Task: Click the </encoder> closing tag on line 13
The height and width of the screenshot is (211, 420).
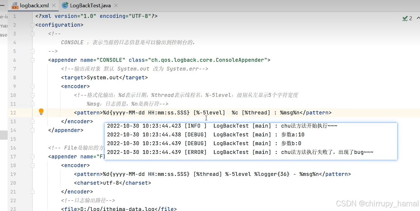Action: pos(77,121)
